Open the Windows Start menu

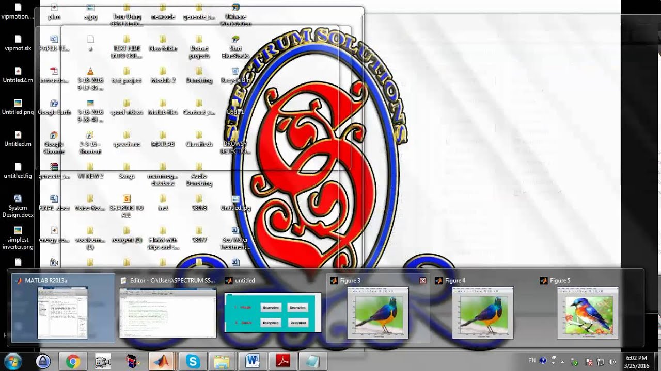click(x=12, y=362)
